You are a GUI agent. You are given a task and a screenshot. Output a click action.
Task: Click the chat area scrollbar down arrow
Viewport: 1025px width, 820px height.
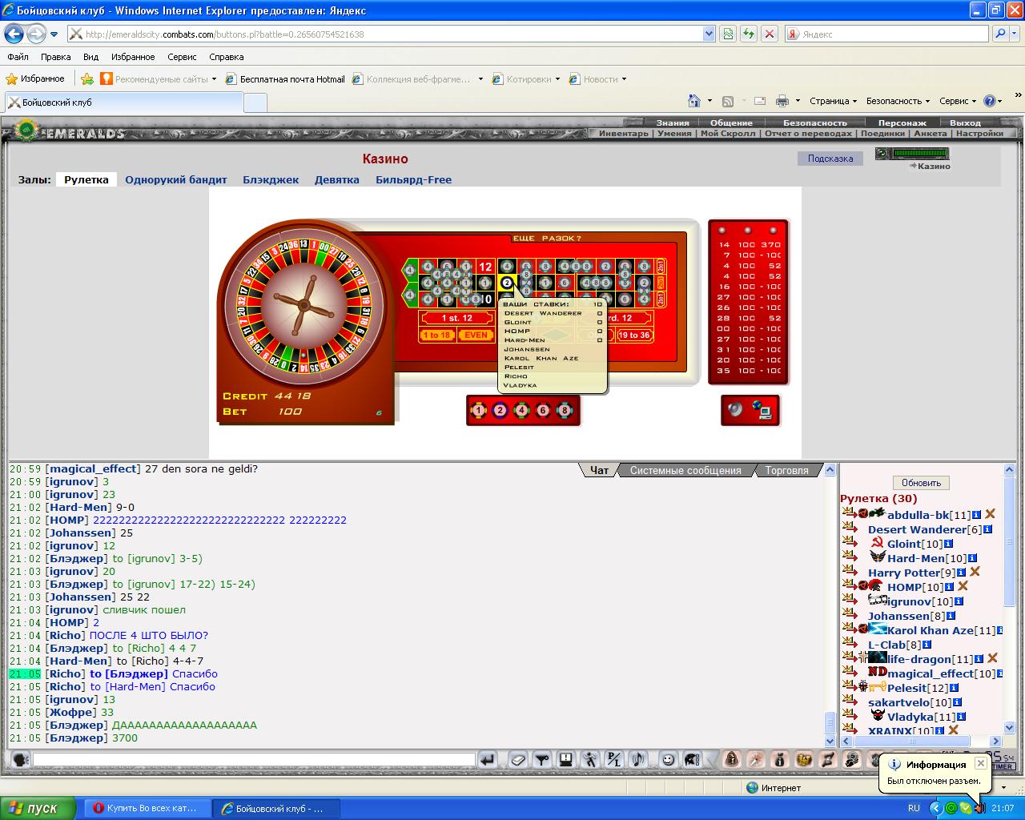coord(830,742)
